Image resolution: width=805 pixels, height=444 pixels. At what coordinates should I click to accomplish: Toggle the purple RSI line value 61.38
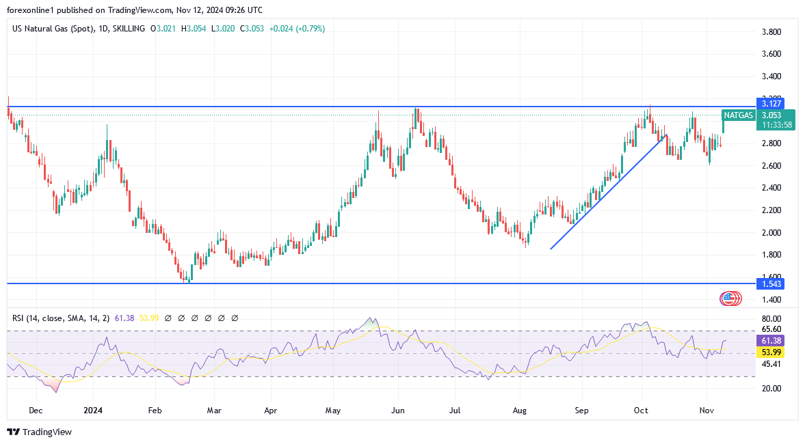124,318
